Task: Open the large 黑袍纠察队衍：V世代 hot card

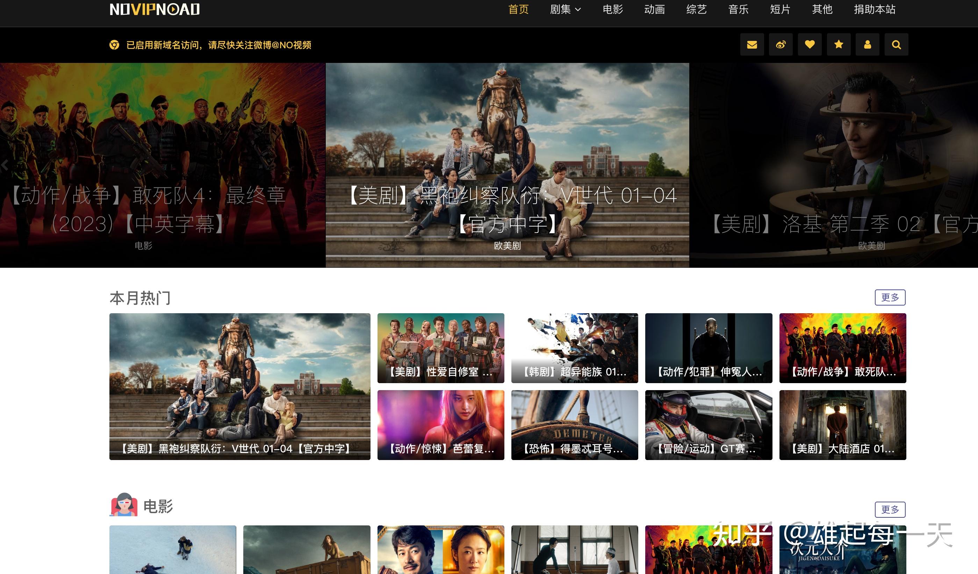Action: (240, 387)
